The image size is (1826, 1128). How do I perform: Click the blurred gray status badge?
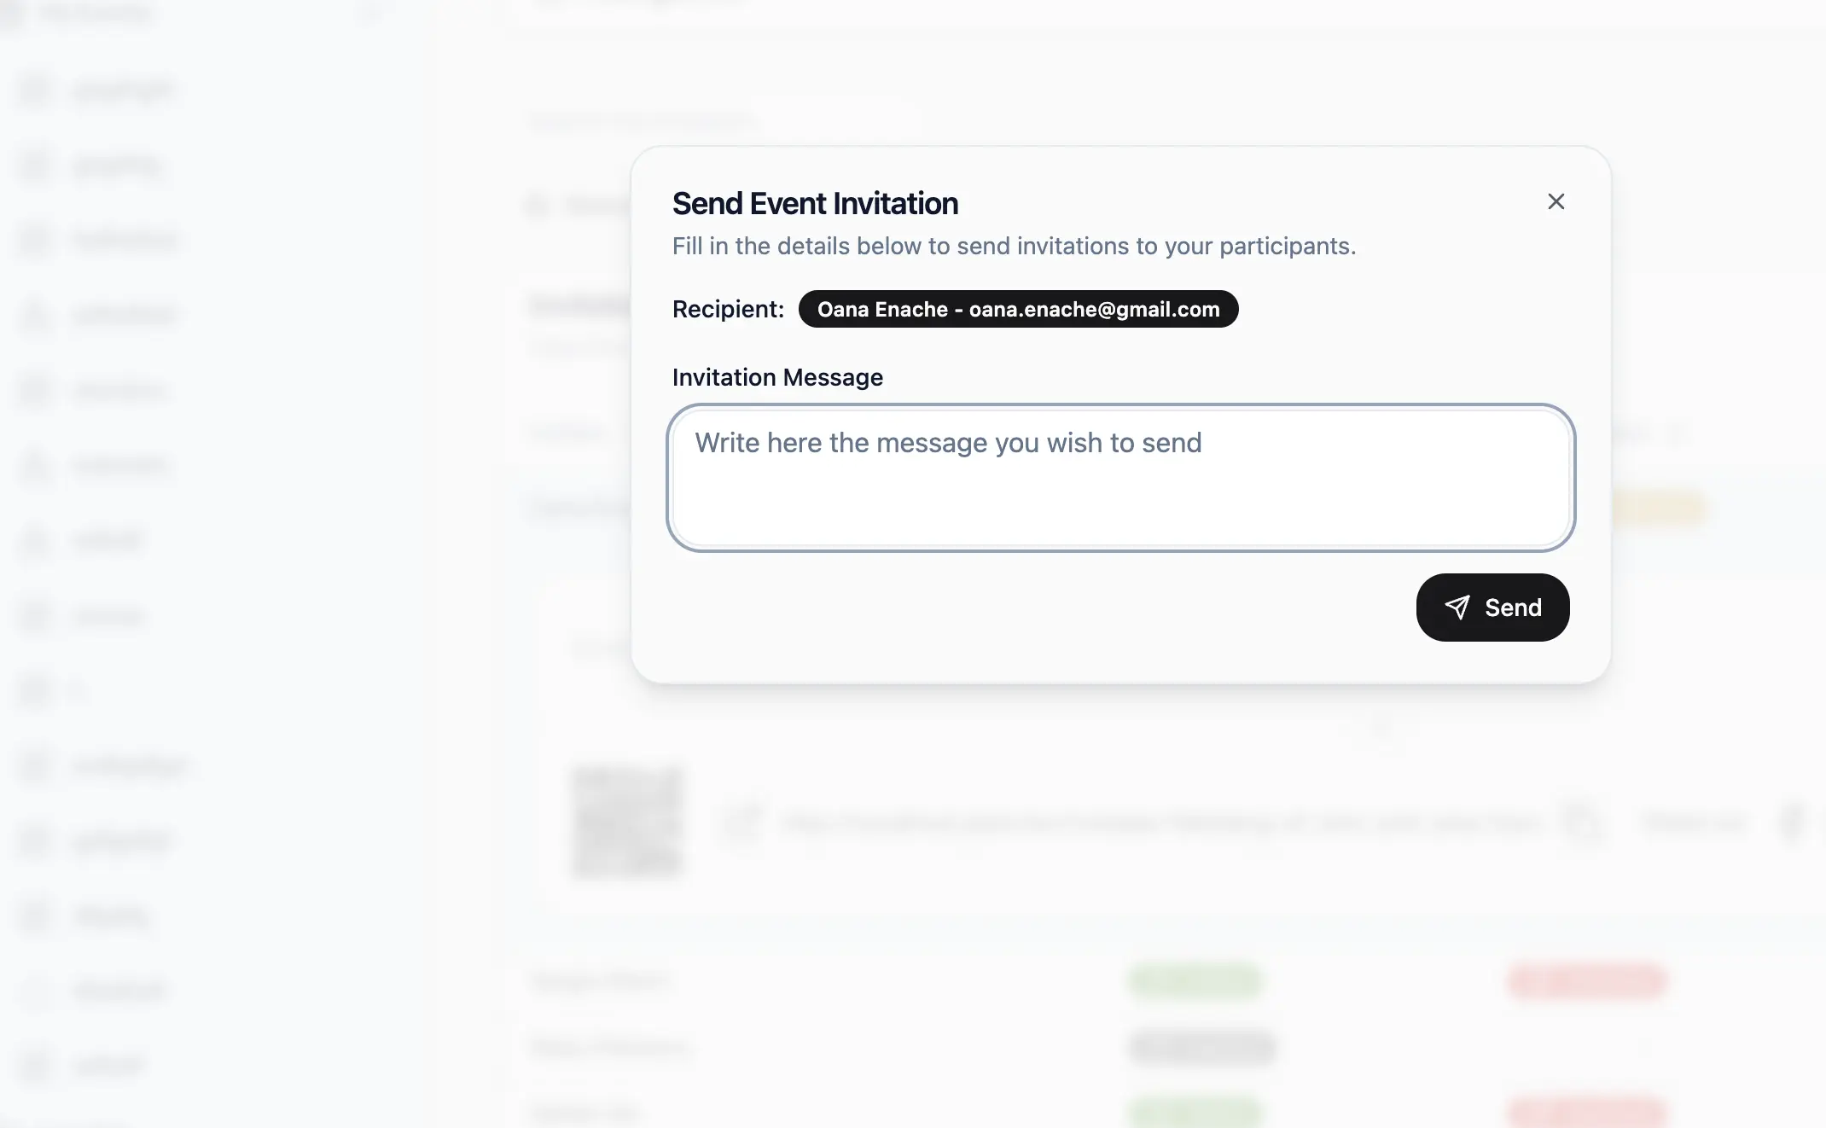click(x=1201, y=1047)
